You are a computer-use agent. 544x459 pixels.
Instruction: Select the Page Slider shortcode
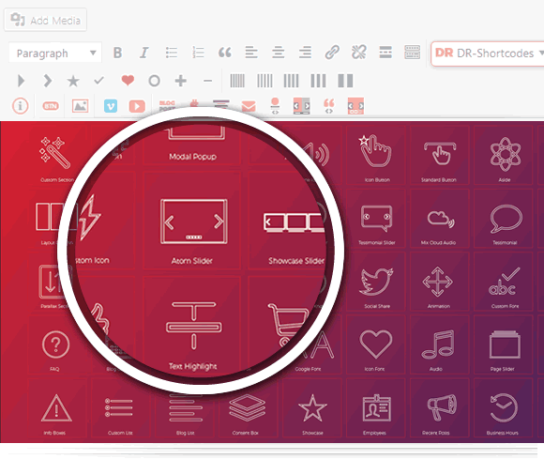click(504, 344)
